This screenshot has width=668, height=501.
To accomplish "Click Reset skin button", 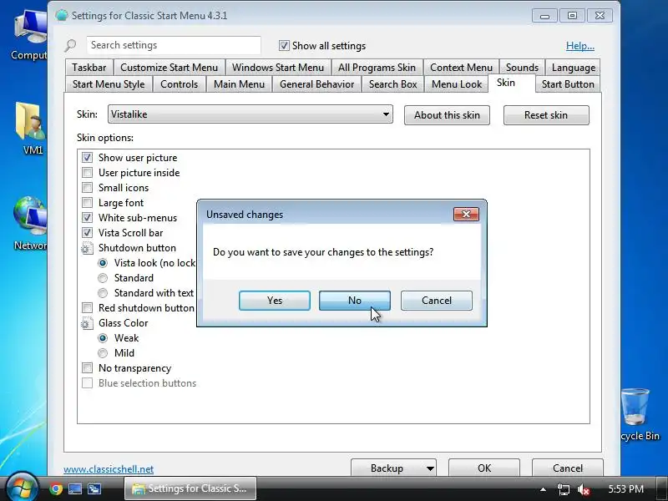I will click(x=546, y=115).
